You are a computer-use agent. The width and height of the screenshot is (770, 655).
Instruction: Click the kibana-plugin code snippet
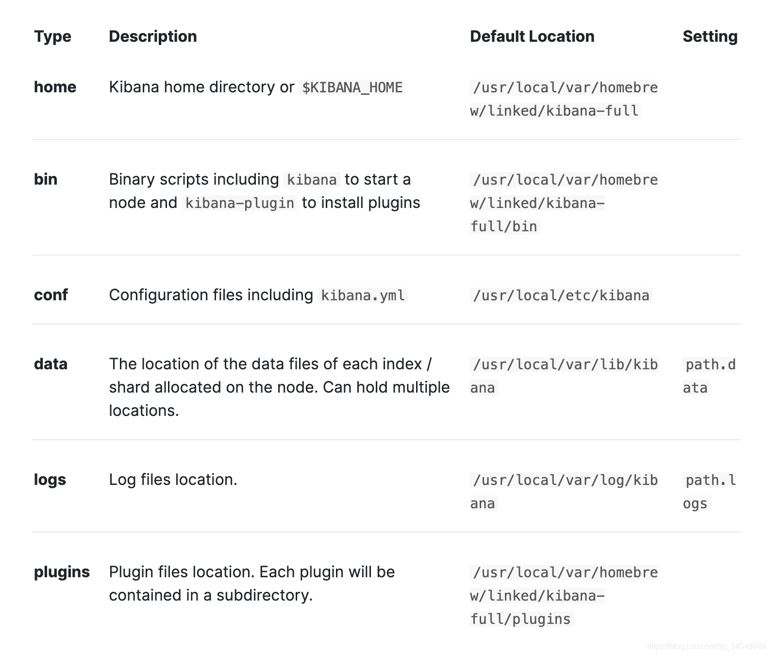[240, 203]
